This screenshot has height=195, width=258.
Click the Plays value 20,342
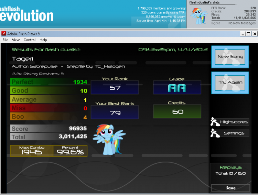pos(251,14)
